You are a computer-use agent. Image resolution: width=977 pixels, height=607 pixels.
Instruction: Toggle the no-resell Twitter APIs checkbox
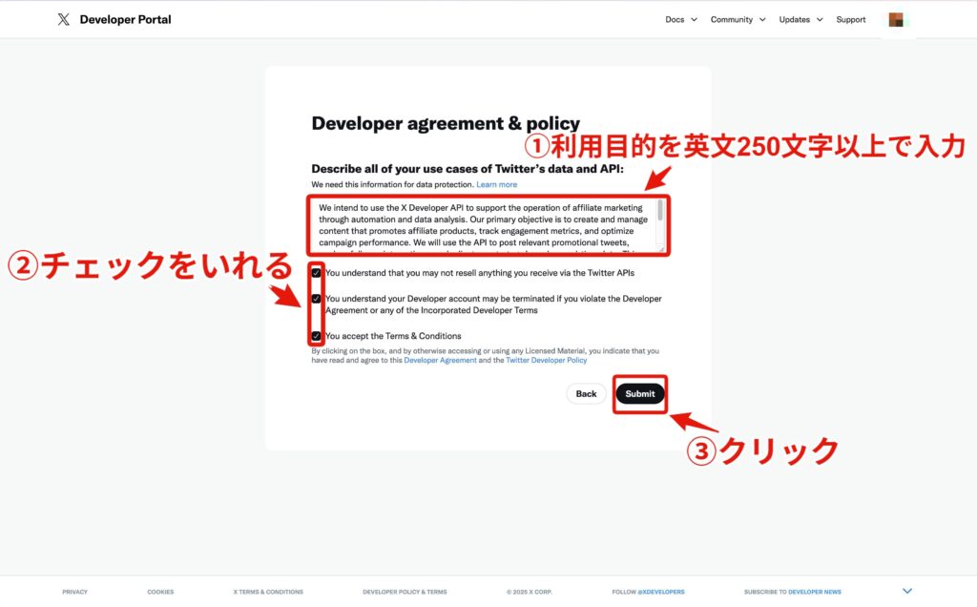click(316, 273)
